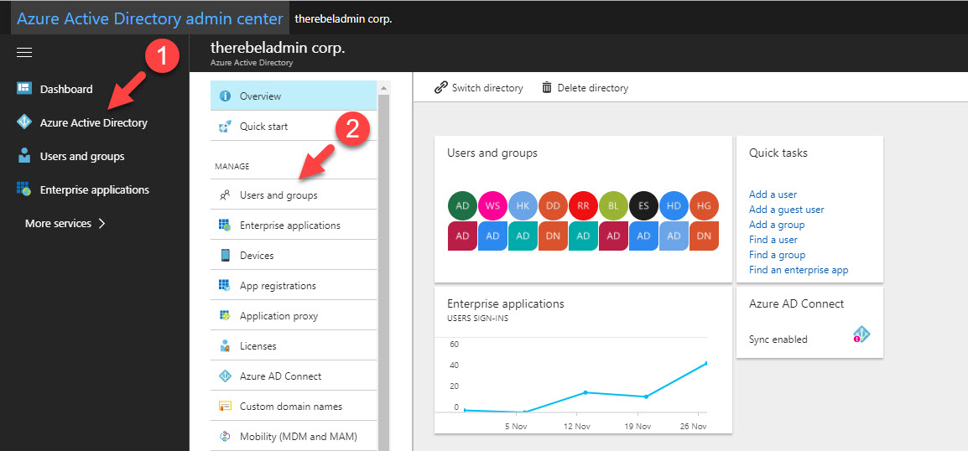Open Dashboard icon in left sidebar
968x451 pixels.
point(23,89)
